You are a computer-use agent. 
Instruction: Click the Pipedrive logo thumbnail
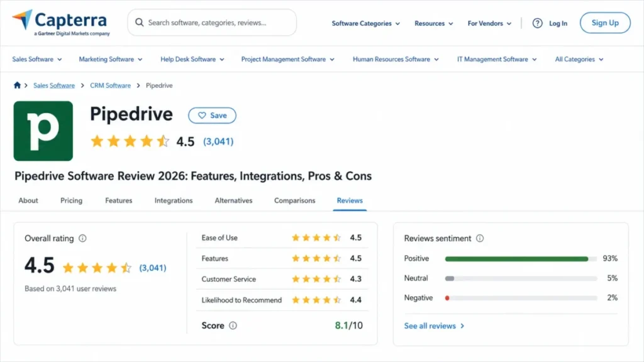43,131
